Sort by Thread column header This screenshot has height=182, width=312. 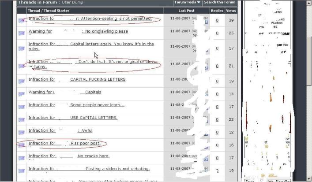coord(34,11)
